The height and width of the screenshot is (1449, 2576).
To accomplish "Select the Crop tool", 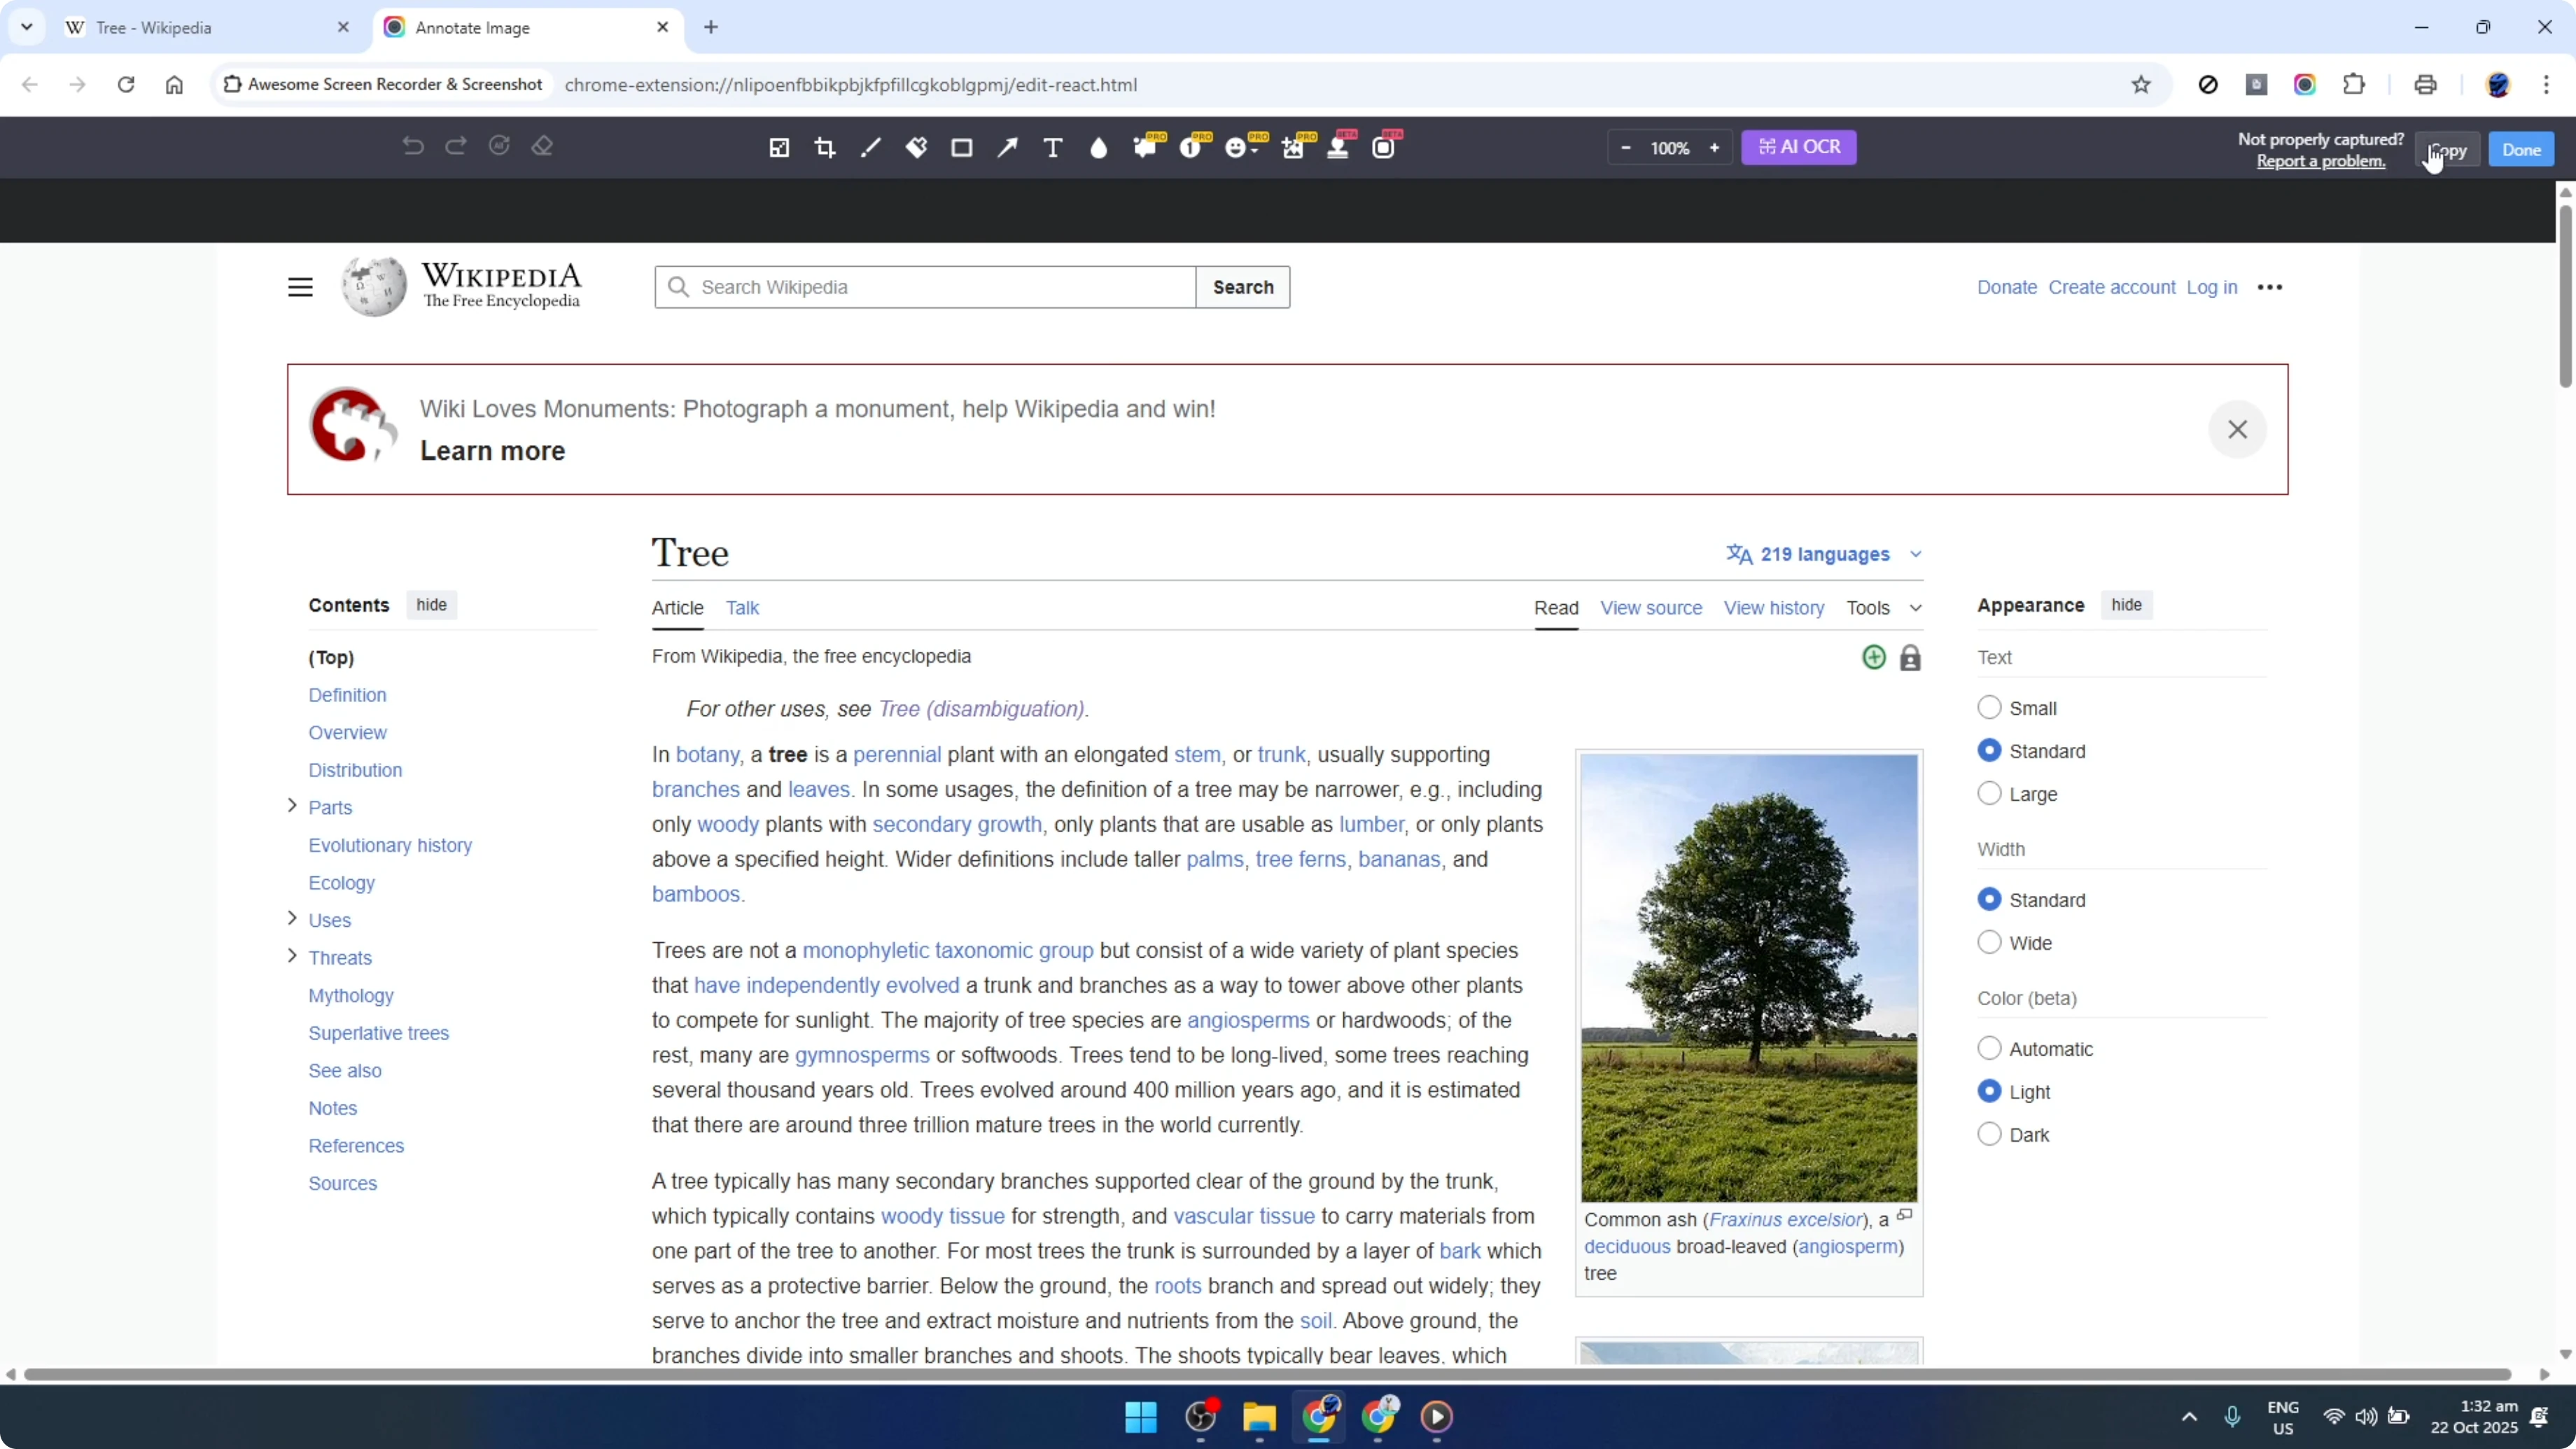I will click(824, 147).
